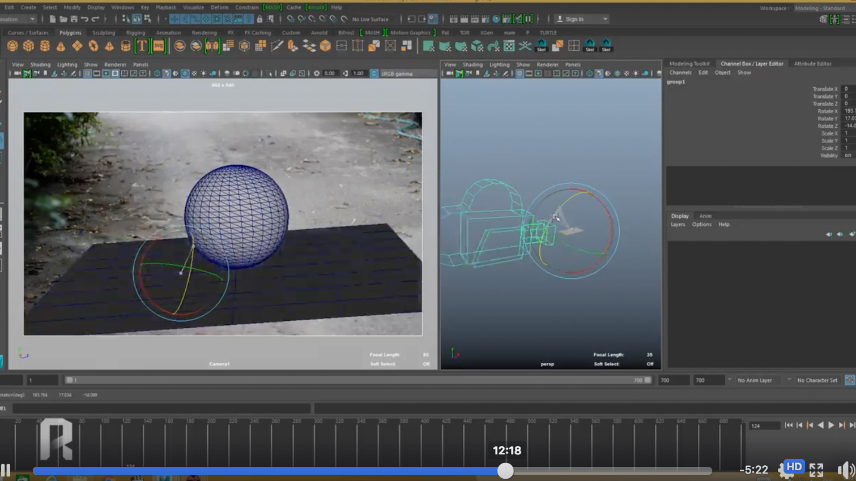856x481 pixels.
Task: Click the video progress slider handle
Action: click(x=505, y=470)
